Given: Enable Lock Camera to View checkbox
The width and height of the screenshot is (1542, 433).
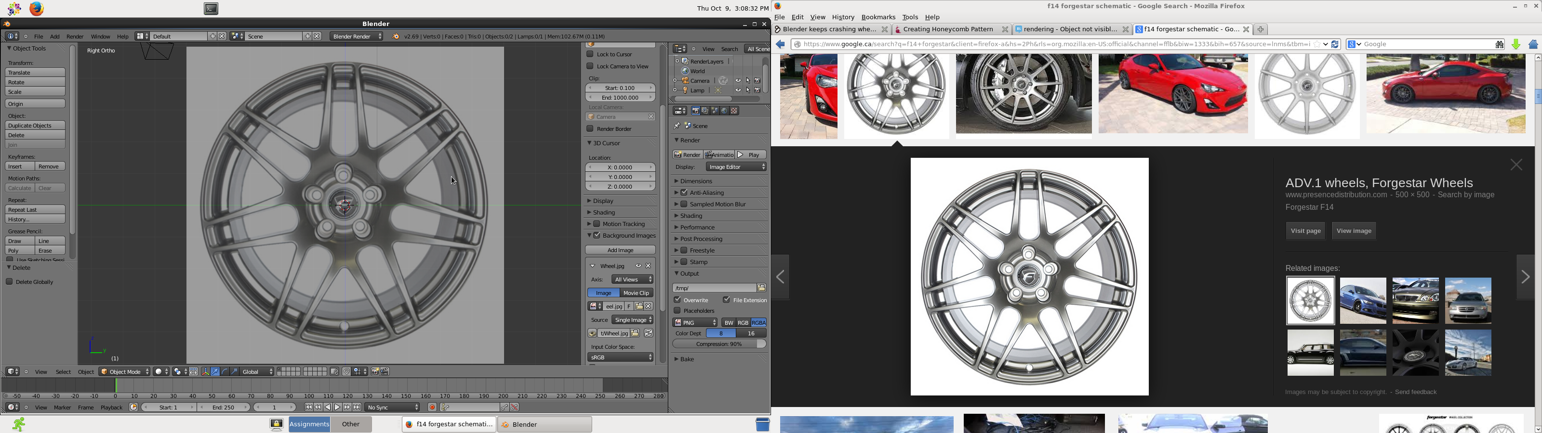Looking at the screenshot, I should [x=590, y=66].
